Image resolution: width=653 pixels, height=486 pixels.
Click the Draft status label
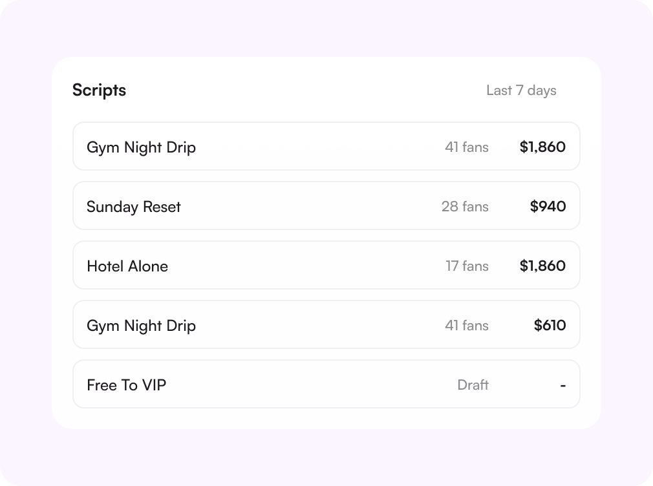coord(473,385)
